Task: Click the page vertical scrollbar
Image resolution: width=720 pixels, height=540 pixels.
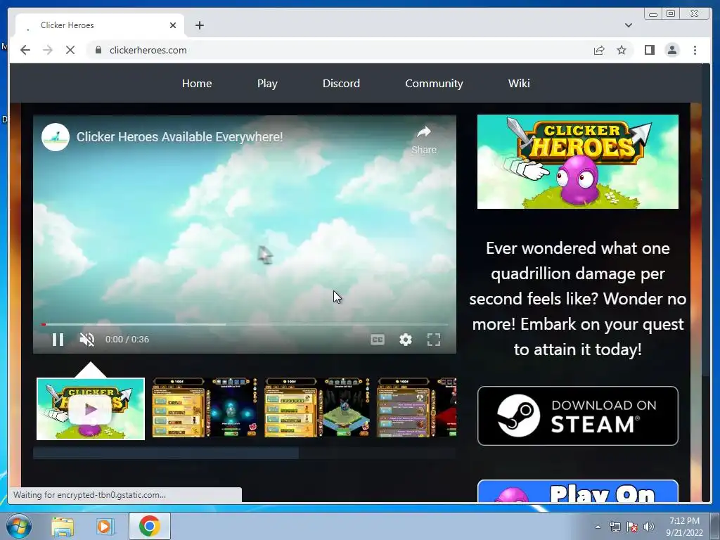Action: point(706,220)
